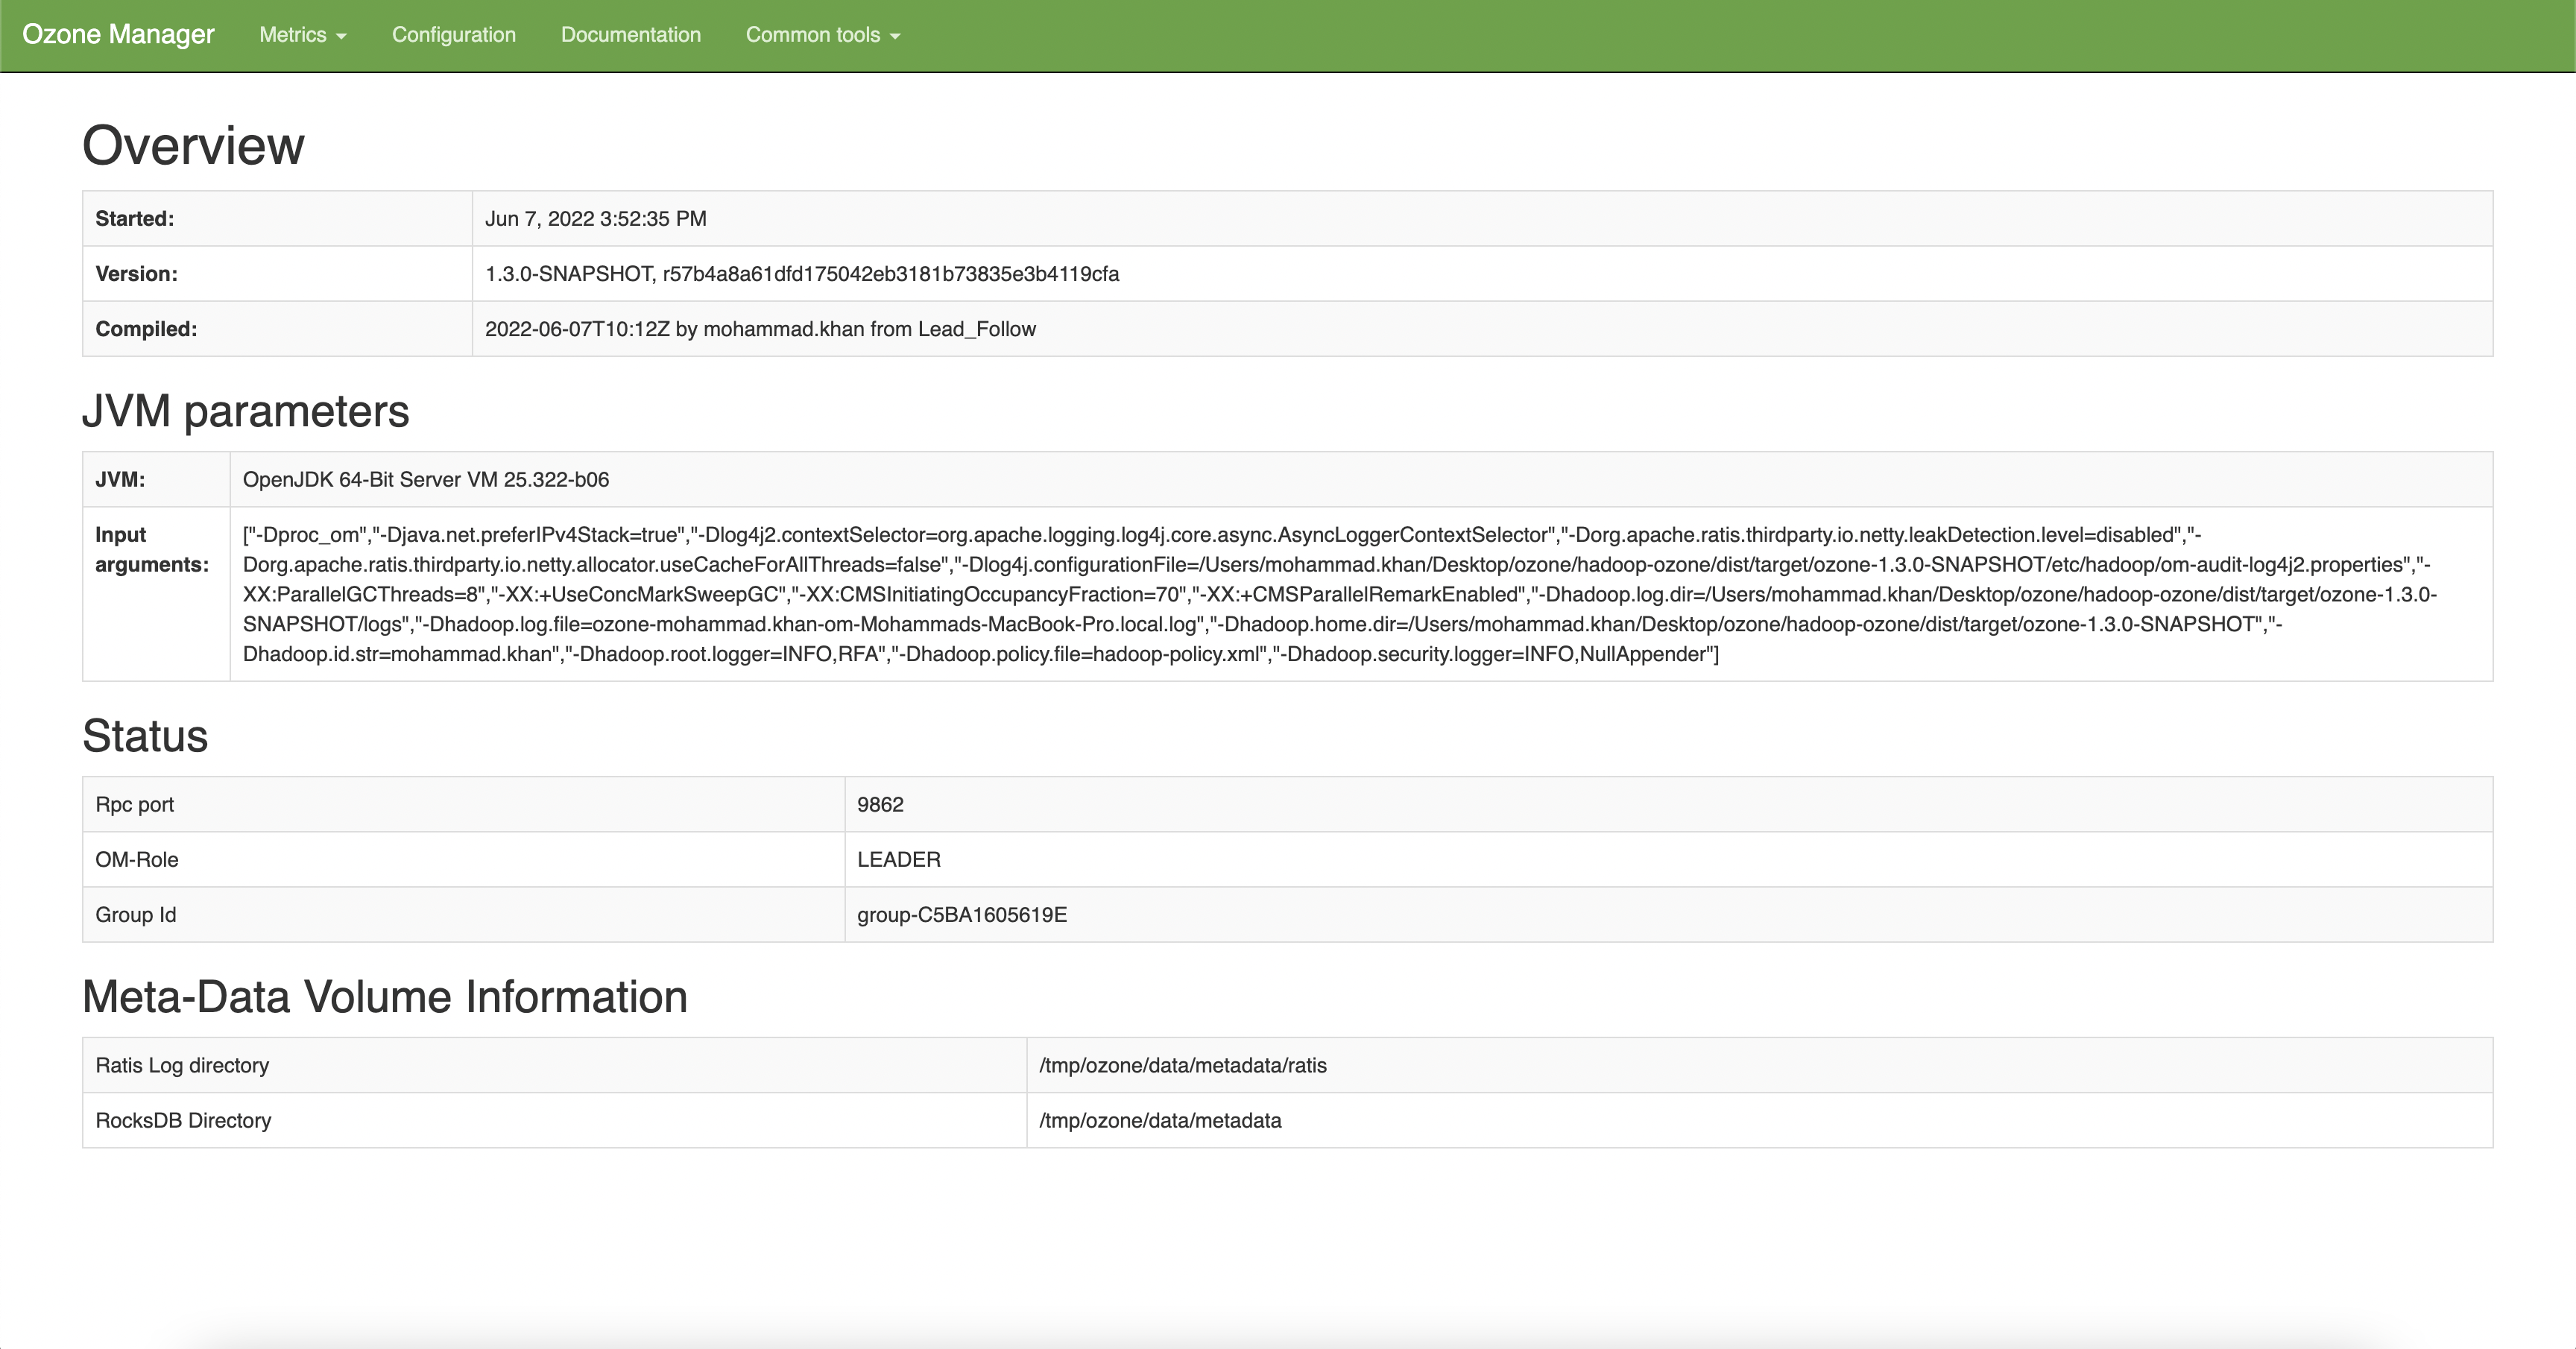The height and width of the screenshot is (1349, 2576).
Task: Click the Started timestamp value
Action: click(x=595, y=219)
